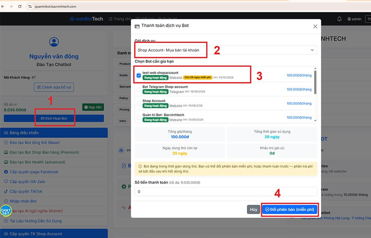Click plus icon beside Đào tạo Bot tổng thể

[x=6, y=142]
